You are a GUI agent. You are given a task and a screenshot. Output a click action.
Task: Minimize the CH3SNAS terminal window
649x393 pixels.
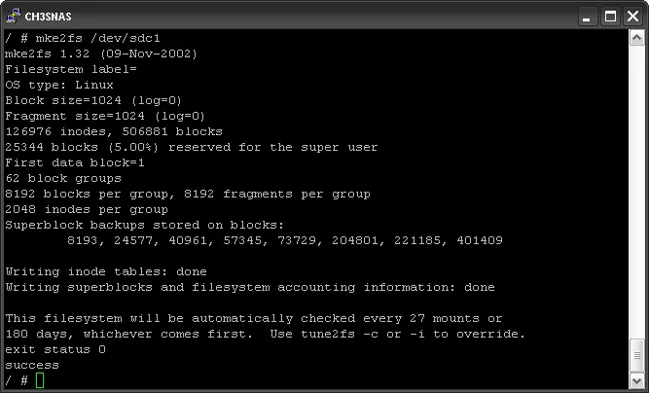(587, 17)
